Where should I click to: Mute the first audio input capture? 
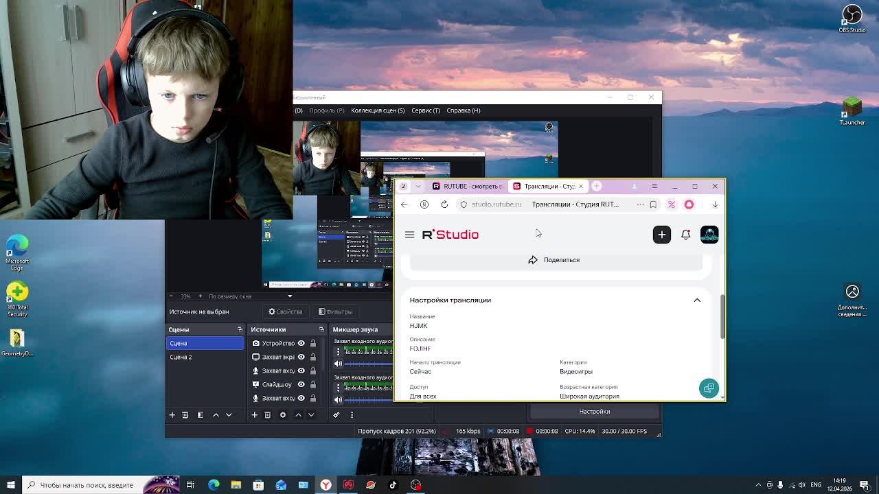338,364
